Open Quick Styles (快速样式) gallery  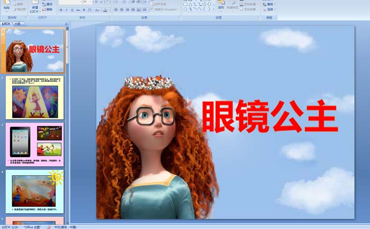click(x=233, y=6)
